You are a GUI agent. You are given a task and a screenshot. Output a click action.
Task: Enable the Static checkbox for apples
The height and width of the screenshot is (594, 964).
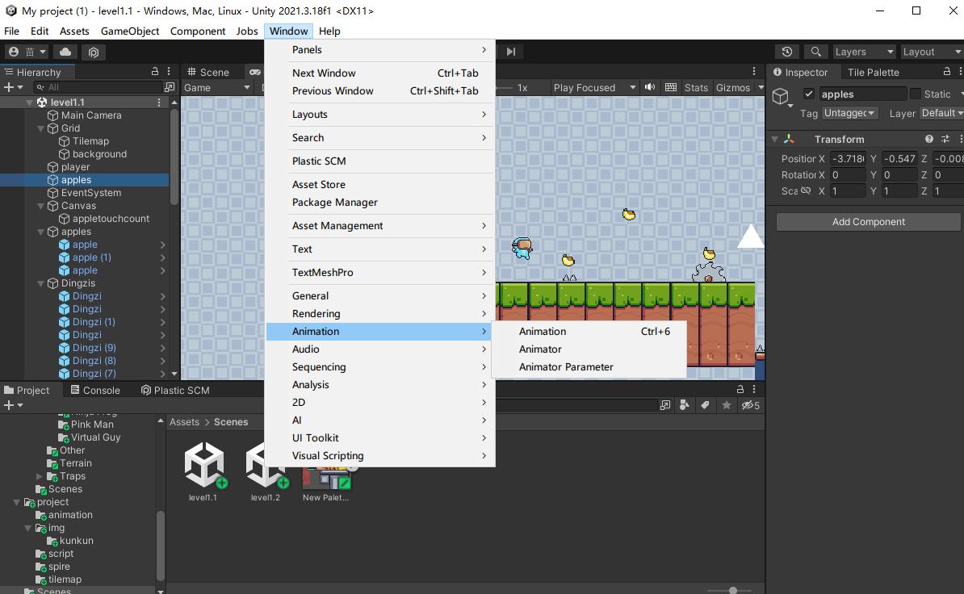pyautogui.click(x=916, y=94)
